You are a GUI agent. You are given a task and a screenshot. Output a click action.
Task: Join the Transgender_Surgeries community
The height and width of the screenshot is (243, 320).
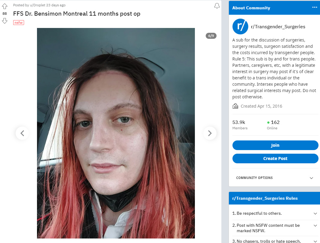[x=275, y=145]
